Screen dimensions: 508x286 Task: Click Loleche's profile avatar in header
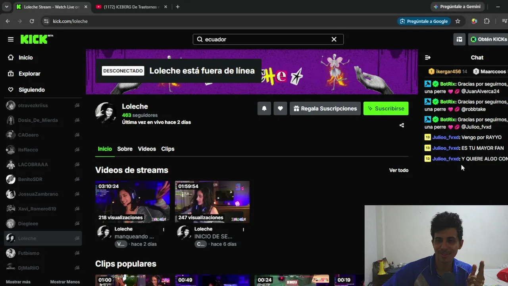click(106, 112)
